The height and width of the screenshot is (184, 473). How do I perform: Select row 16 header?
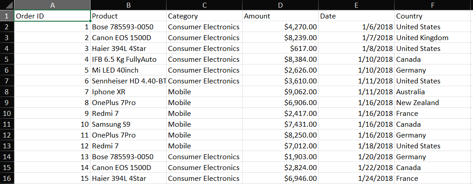7,178
